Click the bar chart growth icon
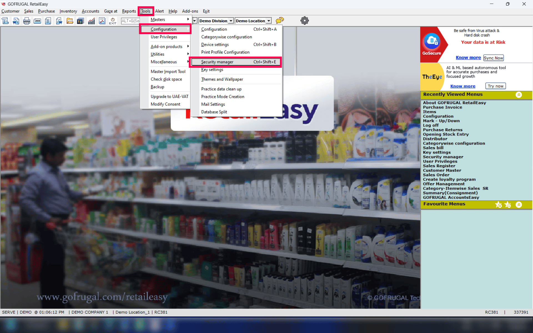This screenshot has width=533, height=333. pyautogui.click(x=91, y=21)
